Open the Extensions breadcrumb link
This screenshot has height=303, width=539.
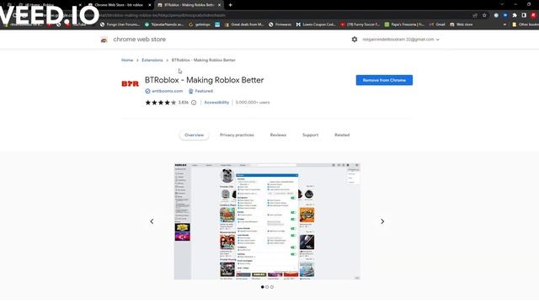coord(152,60)
